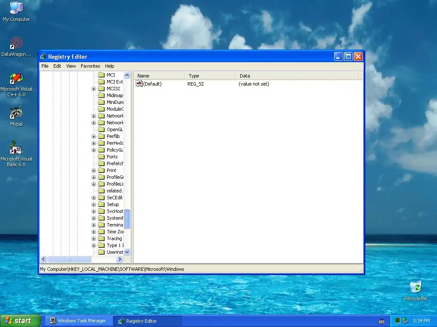Expand the Type 1 key
The image size is (437, 327).
[93, 246]
